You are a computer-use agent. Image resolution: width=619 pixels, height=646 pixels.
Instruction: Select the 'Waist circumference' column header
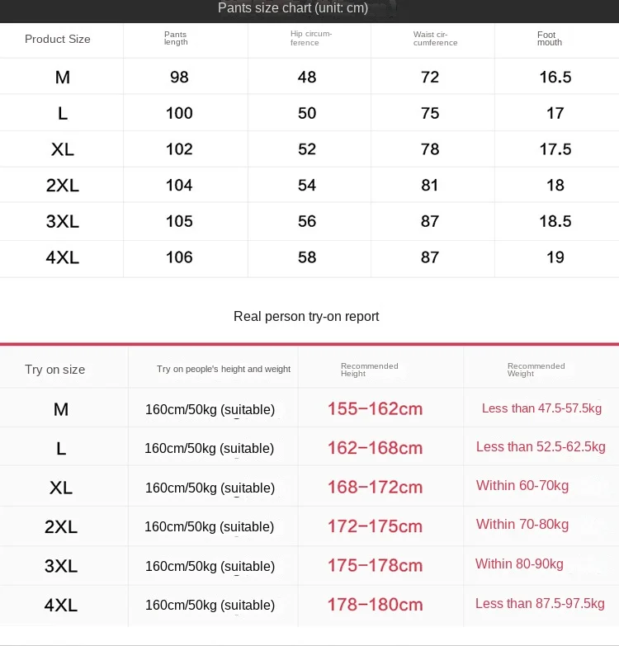point(435,39)
